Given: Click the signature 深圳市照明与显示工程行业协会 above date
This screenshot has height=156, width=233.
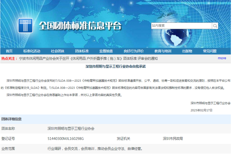Looking at the screenshot, I should (x=210, y=103).
